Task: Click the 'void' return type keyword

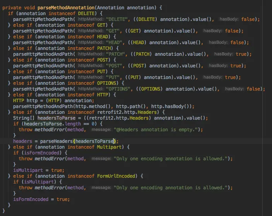Action: [x=29, y=8]
